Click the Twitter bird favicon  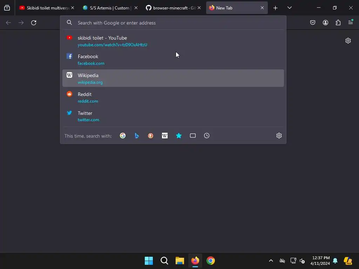(69, 113)
